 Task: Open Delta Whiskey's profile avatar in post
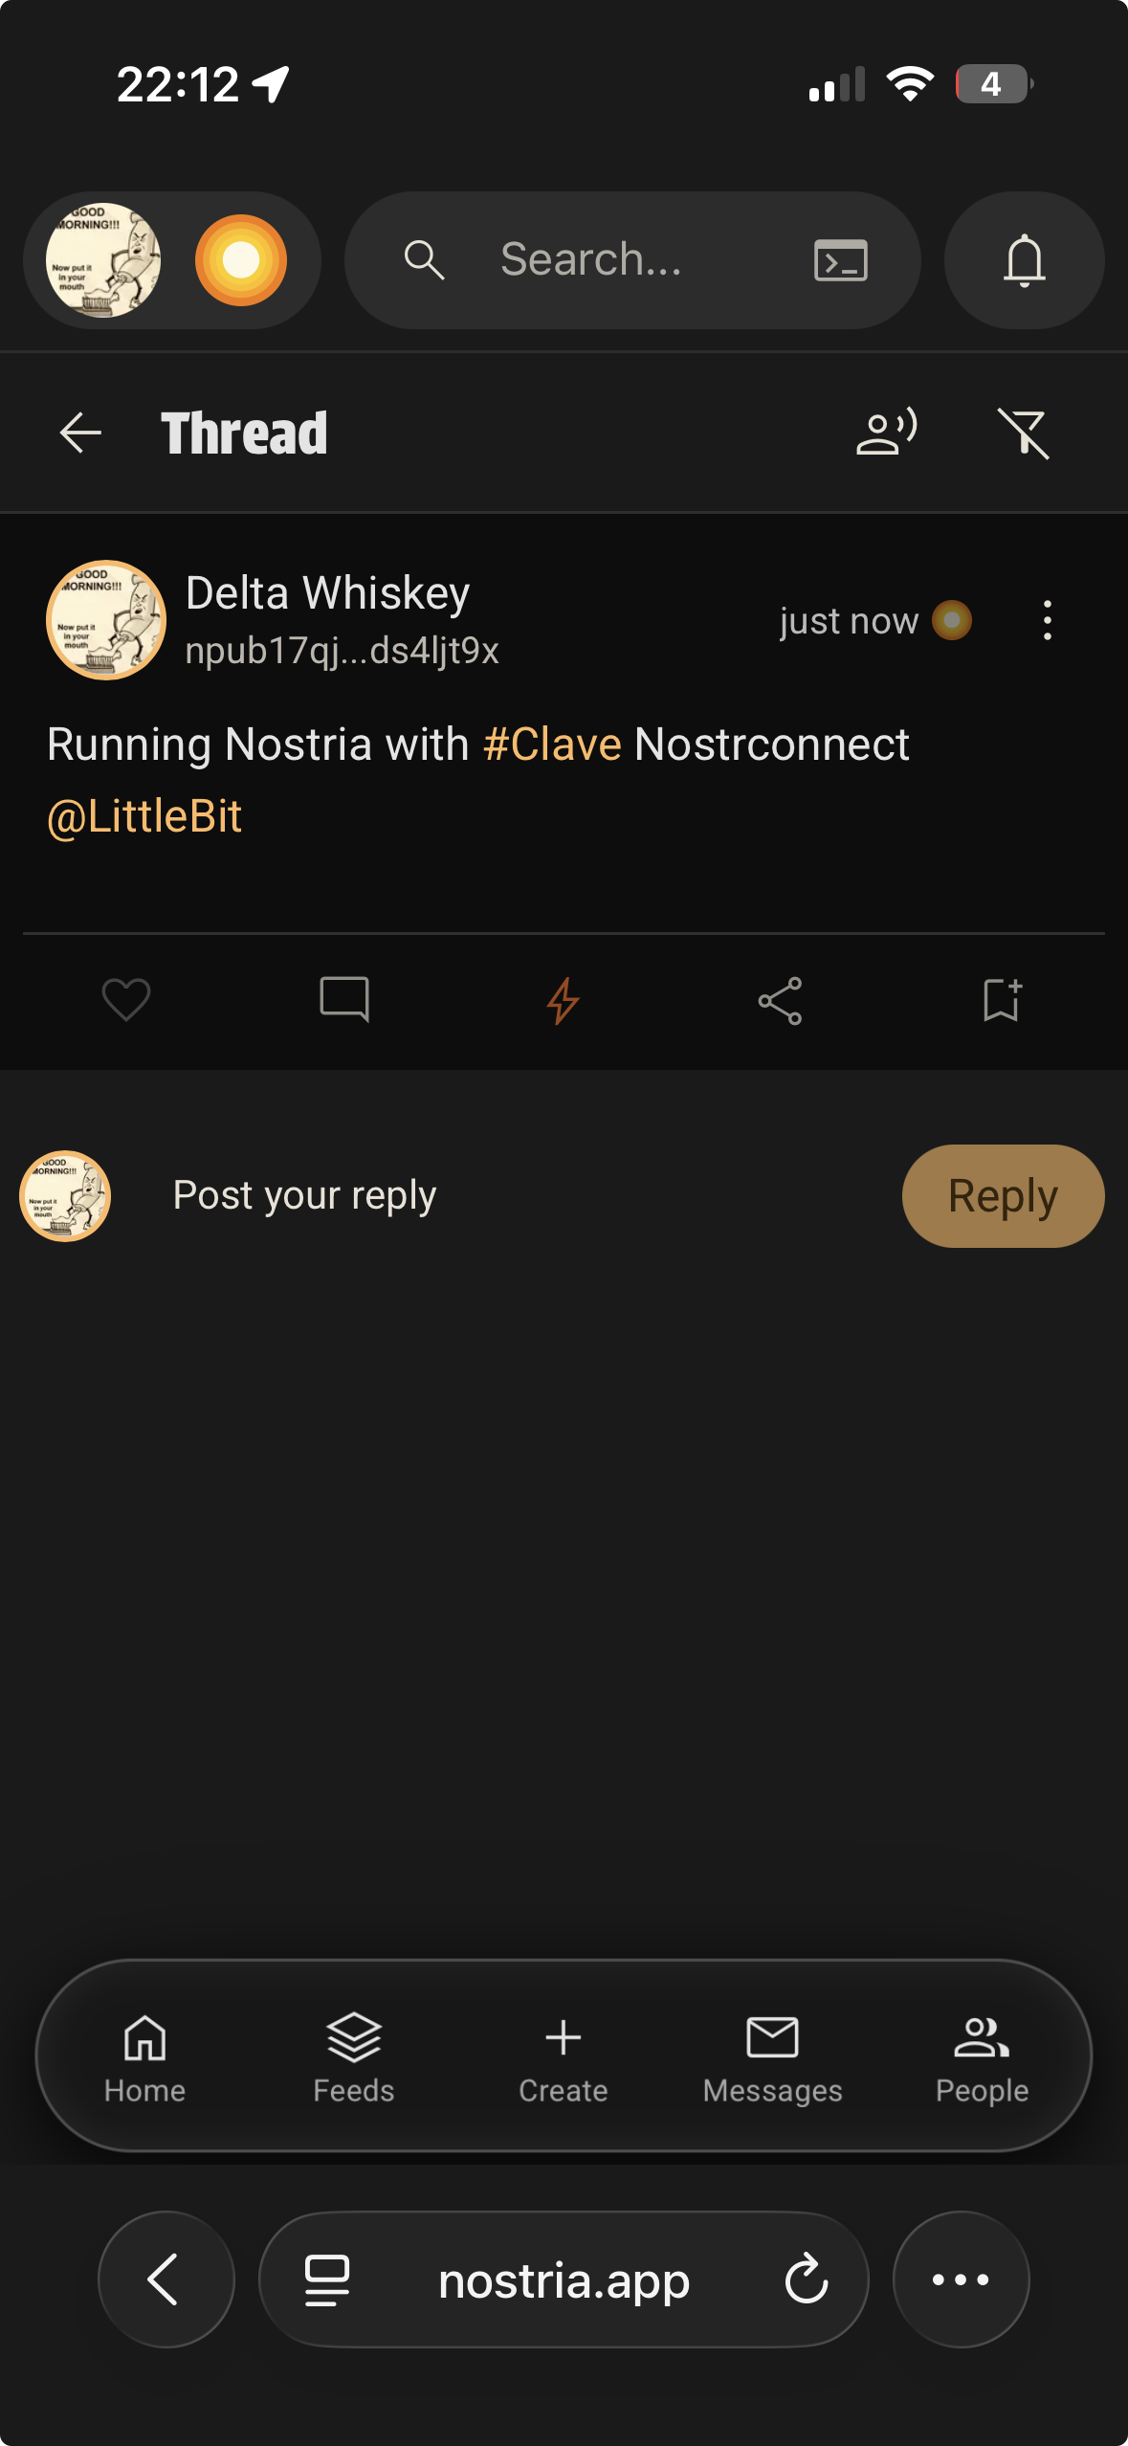106,620
